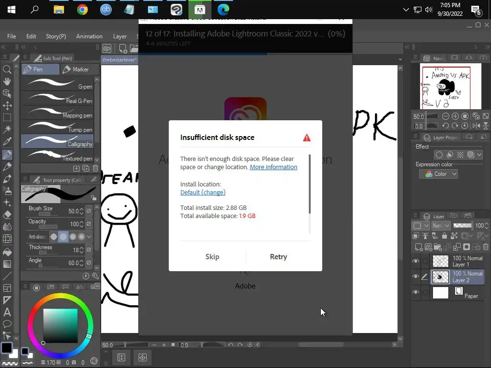Select the Hand move tool
The height and width of the screenshot is (368, 491).
[7, 81]
